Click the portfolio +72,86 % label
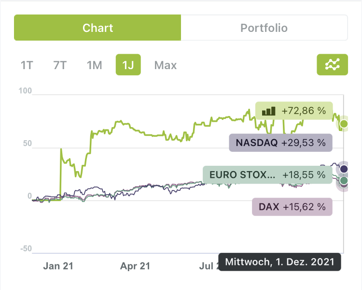The image size is (362, 290). pos(293,111)
